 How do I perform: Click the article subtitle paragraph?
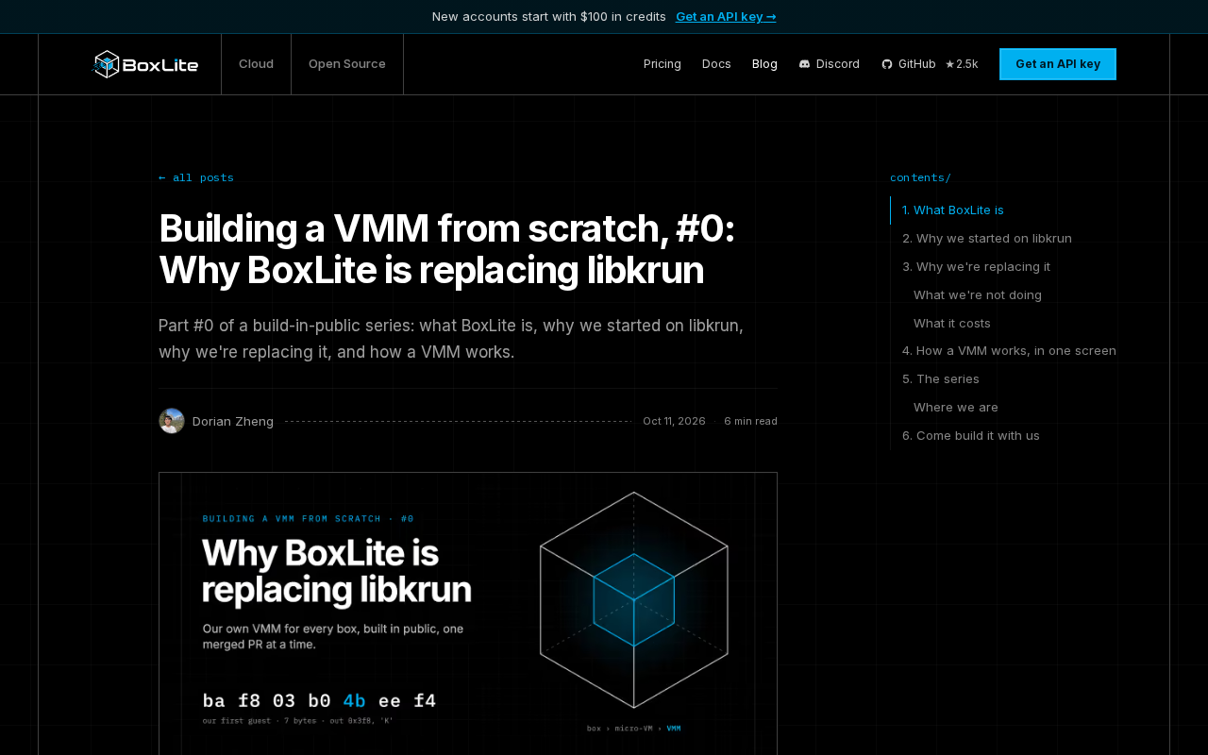[451, 339]
